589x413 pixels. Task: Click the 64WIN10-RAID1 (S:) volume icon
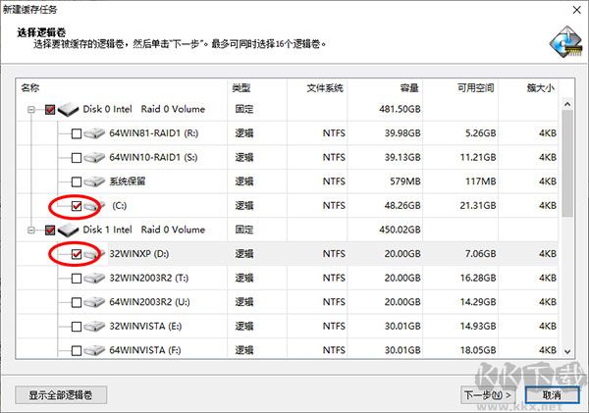(94, 157)
